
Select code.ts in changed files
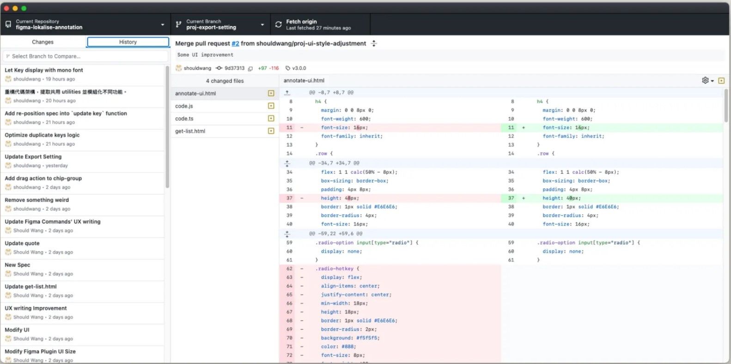click(x=225, y=119)
